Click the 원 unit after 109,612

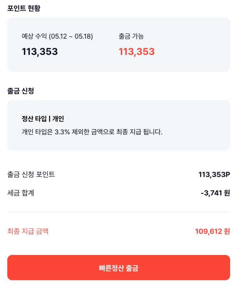(x=227, y=232)
